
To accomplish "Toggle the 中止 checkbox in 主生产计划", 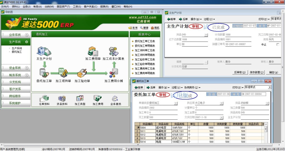I will 278,45.
